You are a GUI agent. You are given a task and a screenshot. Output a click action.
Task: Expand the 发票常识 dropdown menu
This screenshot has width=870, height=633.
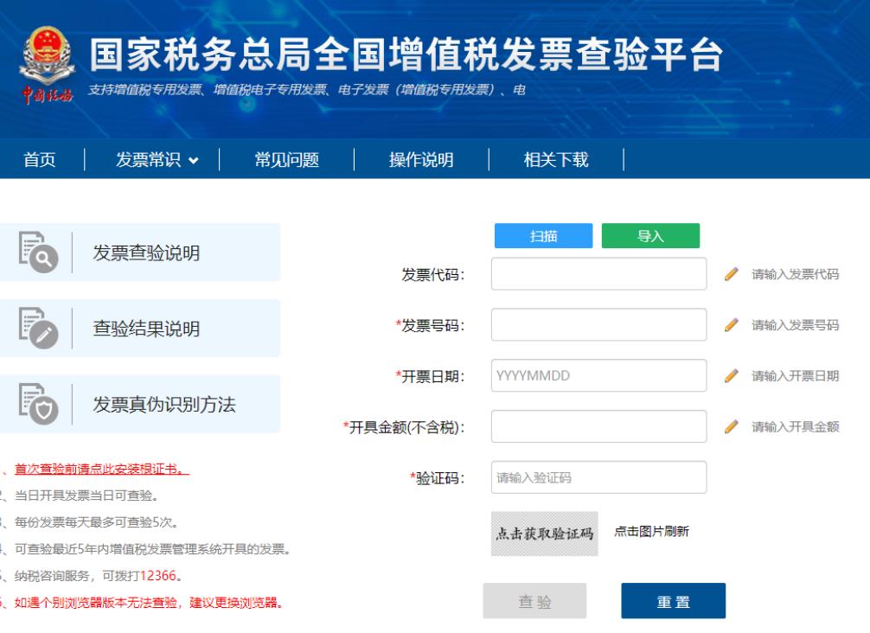tap(156, 159)
